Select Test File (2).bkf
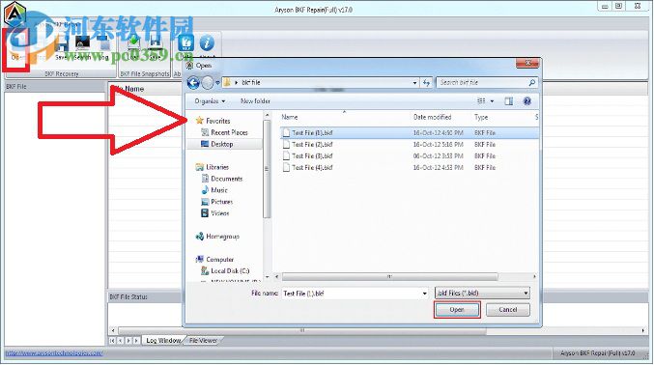The image size is (654, 365). (312, 145)
